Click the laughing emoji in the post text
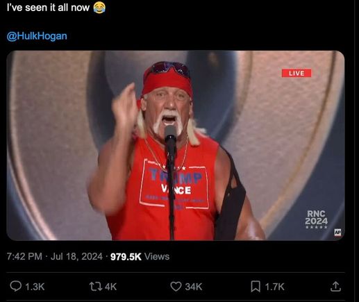The height and width of the screenshot is (302, 359). coord(99,8)
